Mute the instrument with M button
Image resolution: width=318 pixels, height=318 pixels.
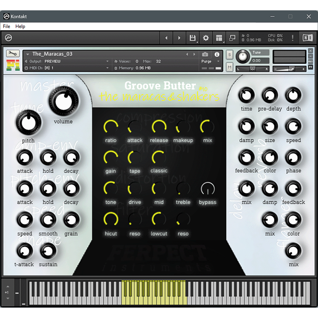(x=230, y=67)
